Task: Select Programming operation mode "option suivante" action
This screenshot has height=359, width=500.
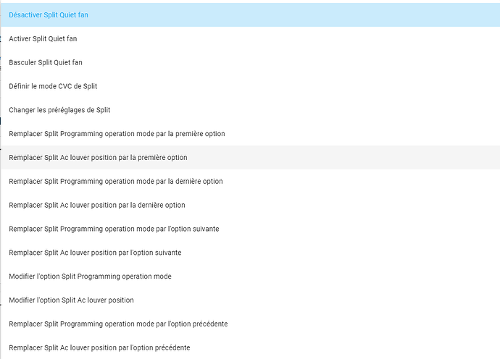Action: point(114,229)
